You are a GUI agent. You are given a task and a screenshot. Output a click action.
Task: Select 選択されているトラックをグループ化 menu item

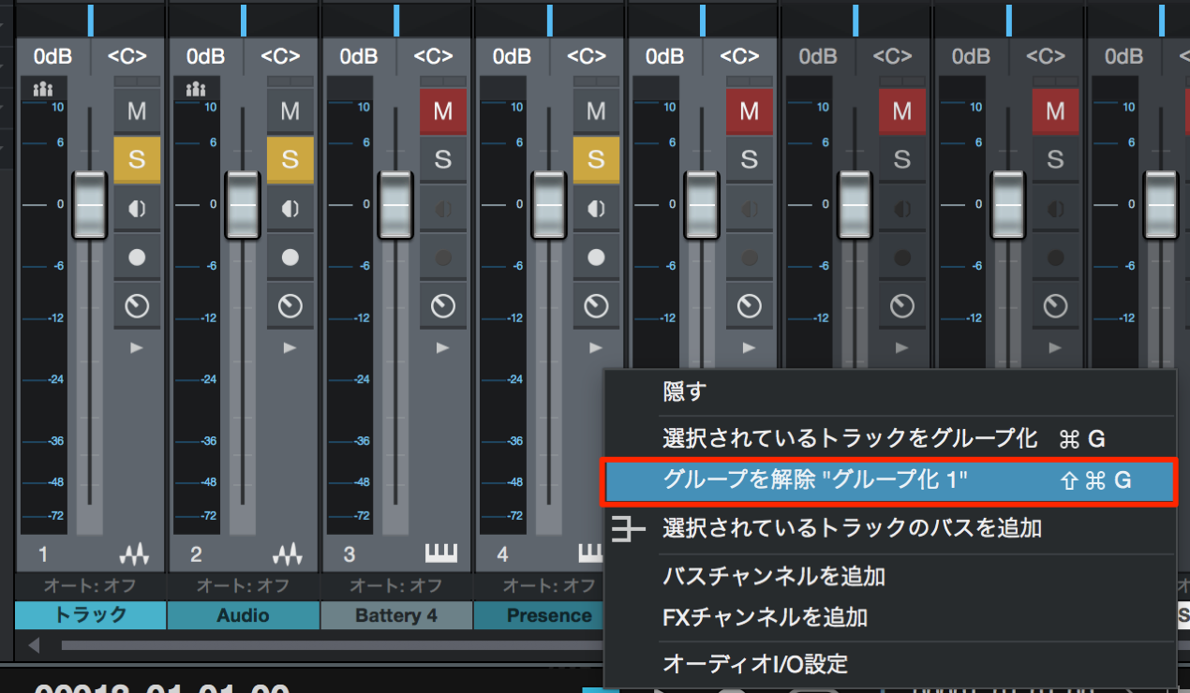click(890, 437)
